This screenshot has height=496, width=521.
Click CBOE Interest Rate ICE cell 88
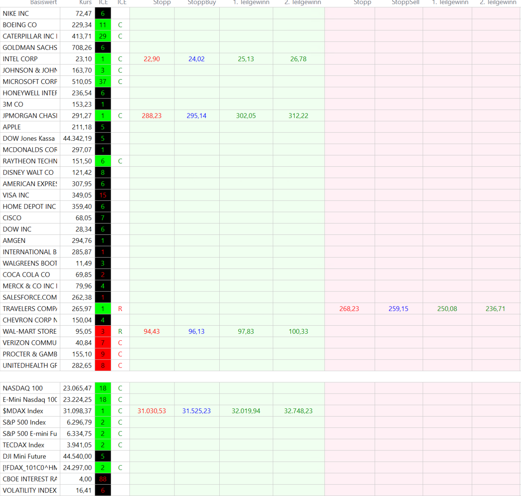[x=103, y=479]
